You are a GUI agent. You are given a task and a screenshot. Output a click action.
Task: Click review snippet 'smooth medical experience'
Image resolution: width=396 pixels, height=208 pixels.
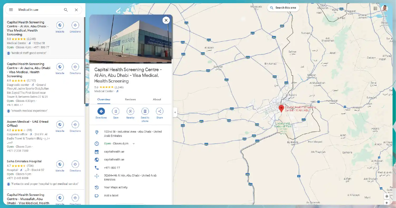29,111
